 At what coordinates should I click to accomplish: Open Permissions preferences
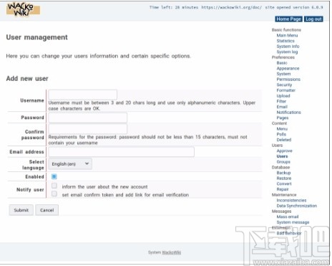click(x=288, y=80)
